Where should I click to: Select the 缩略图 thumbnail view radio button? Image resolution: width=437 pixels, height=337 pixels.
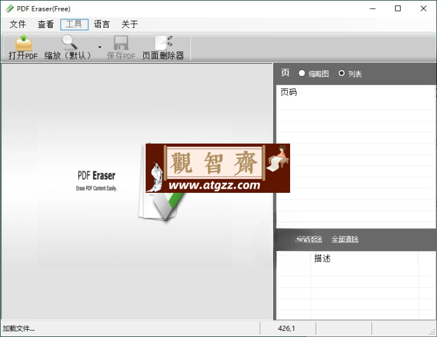302,73
